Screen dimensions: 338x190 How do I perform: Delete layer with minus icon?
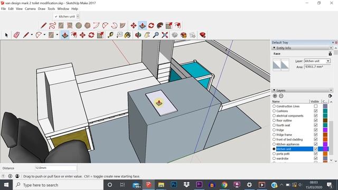click(281, 96)
